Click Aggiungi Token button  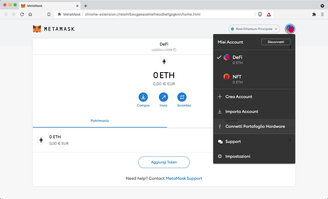164,162
